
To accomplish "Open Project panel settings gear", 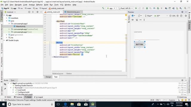I will coord(37,12).
